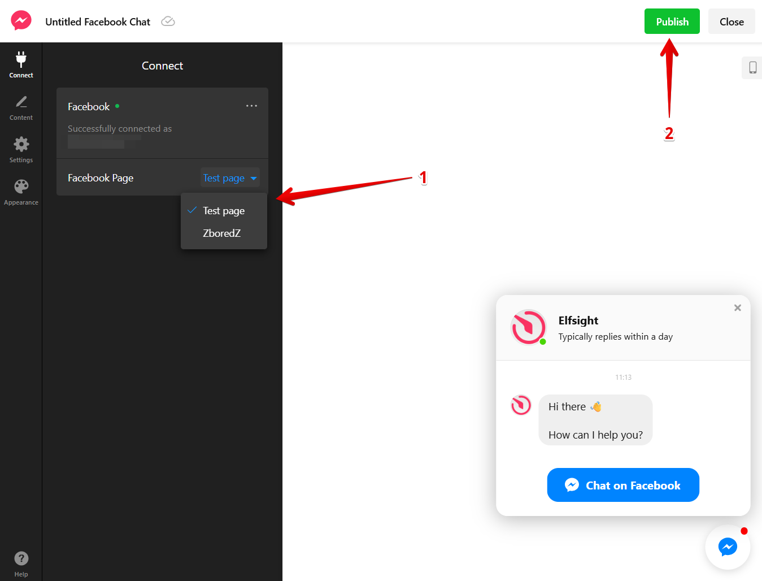
Task: Click the Elfsight name in chat header
Action: (578, 320)
